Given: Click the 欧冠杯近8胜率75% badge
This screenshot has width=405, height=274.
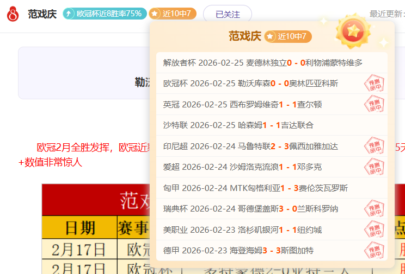Looking at the screenshot, I should [x=105, y=14].
